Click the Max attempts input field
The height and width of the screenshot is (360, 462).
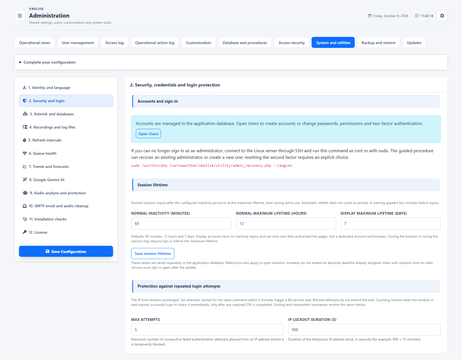click(207, 329)
